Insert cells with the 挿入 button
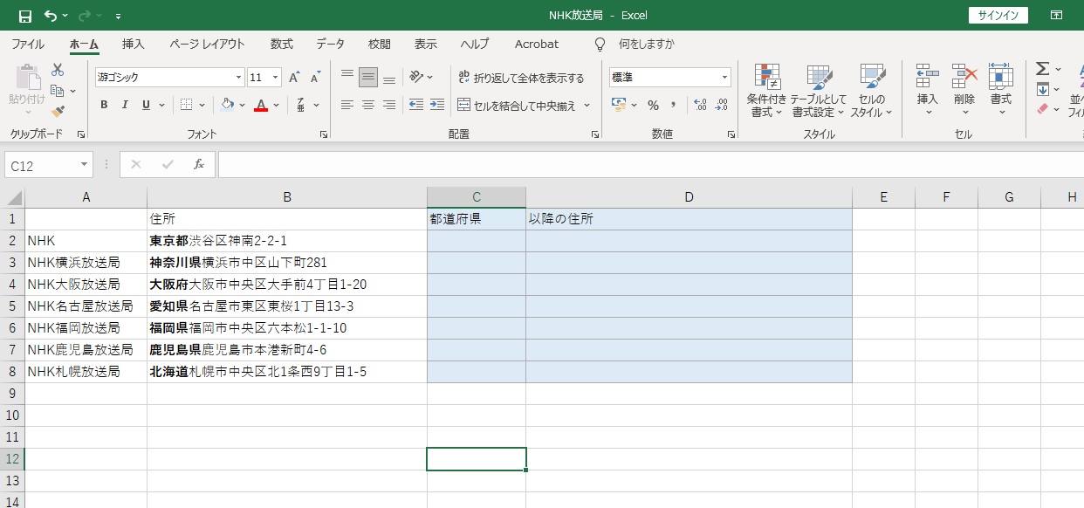Screen dimensions: 1084x508 [927, 90]
